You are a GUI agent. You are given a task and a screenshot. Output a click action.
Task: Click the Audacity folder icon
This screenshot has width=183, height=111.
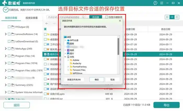tap(71, 63)
